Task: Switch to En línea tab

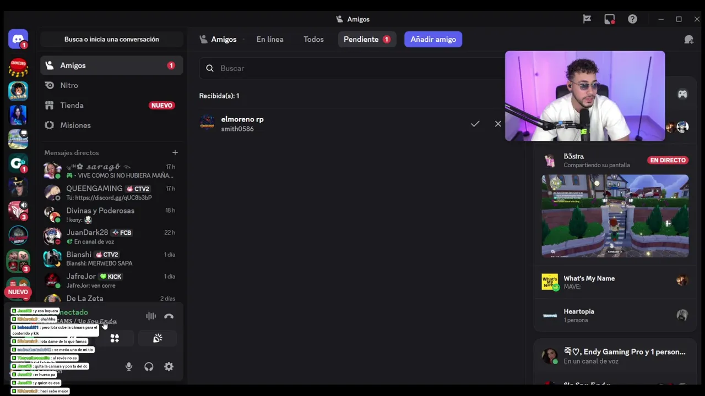Action: (270, 40)
